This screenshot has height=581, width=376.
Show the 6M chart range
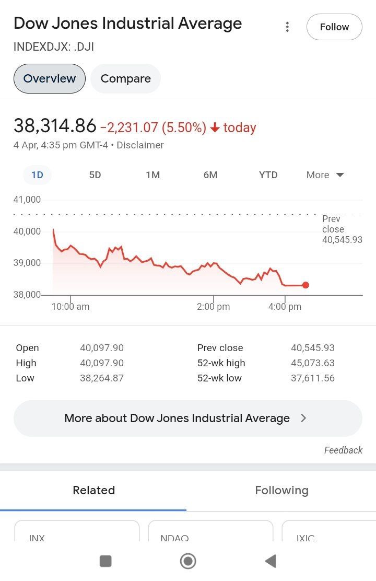click(210, 175)
